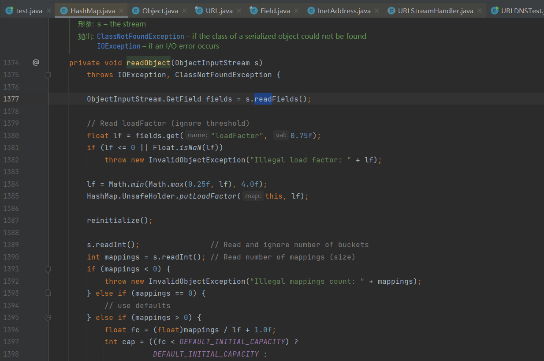Open ClassNotFoundException link in the doc comment
This screenshot has height=361, width=544.
tap(140, 36)
